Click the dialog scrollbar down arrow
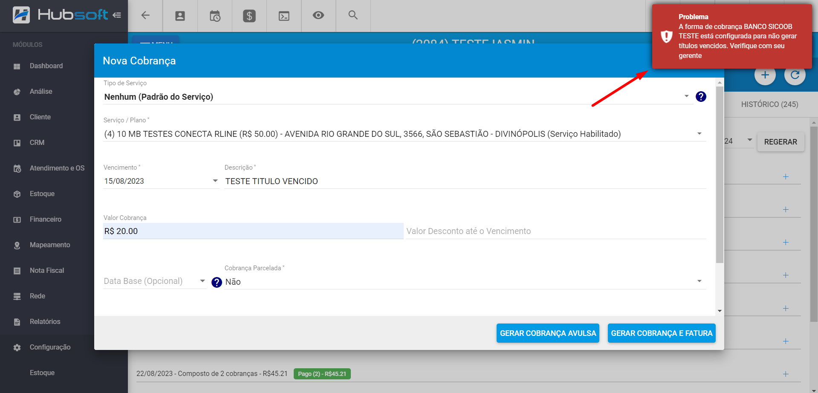818x393 pixels. tap(720, 311)
